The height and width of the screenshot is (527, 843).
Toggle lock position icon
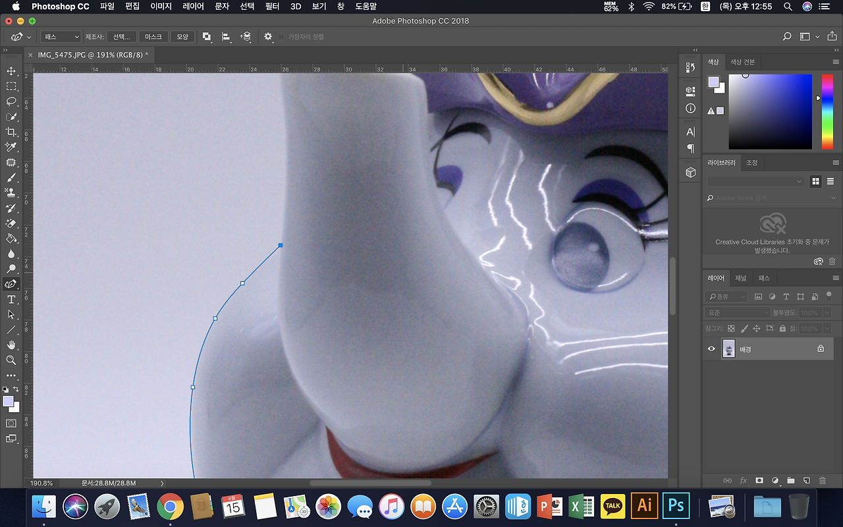click(x=757, y=328)
